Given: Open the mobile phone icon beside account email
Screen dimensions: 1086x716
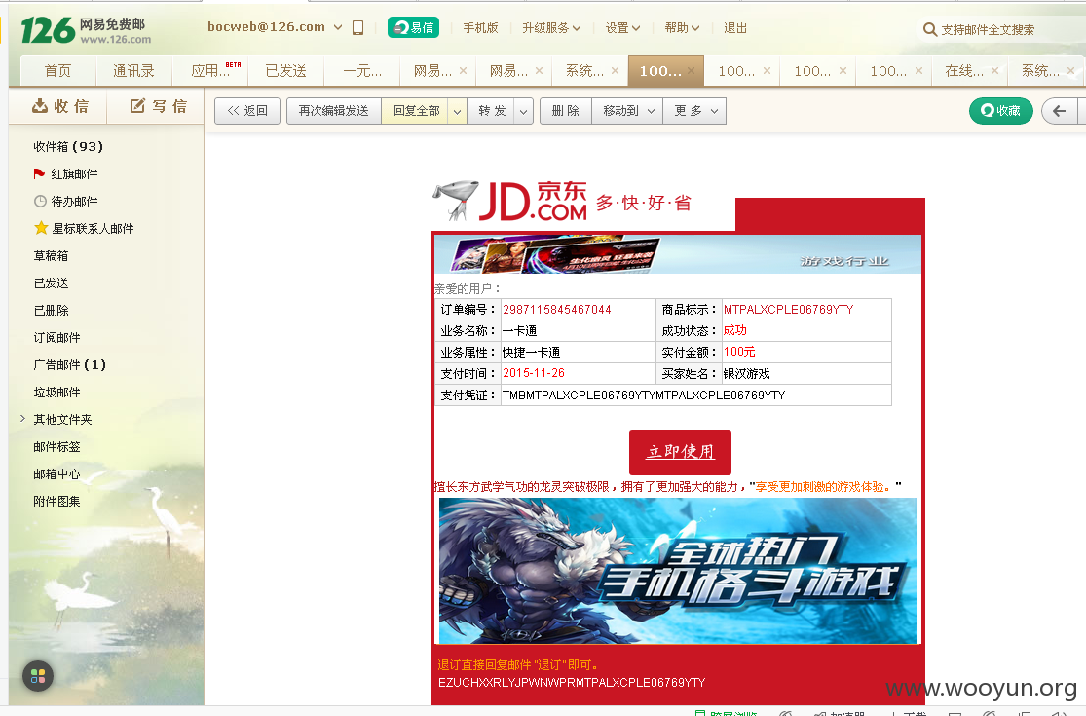Looking at the screenshot, I should (358, 27).
